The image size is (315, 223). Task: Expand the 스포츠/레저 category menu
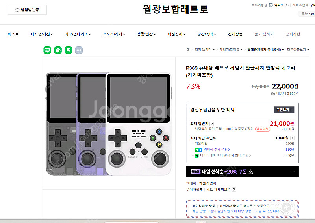114,34
